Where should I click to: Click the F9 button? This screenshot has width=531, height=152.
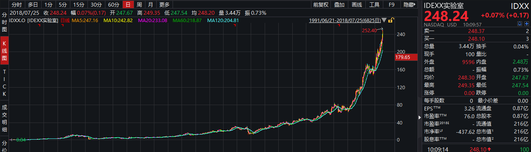pyautogui.click(x=391, y=5)
